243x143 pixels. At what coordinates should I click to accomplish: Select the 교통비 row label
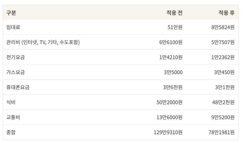[13, 117]
